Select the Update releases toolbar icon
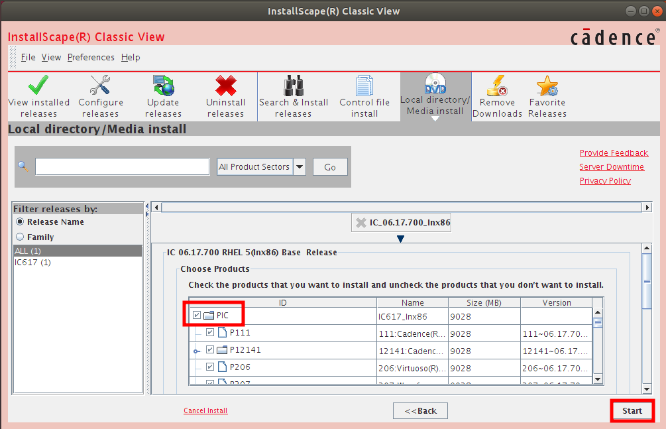 (163, 97)
